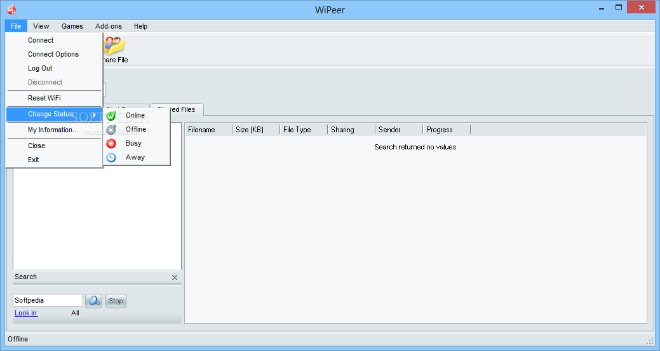Choose Exit from File menu
Screen dimensions: 660x351
[x=54, y=160]
